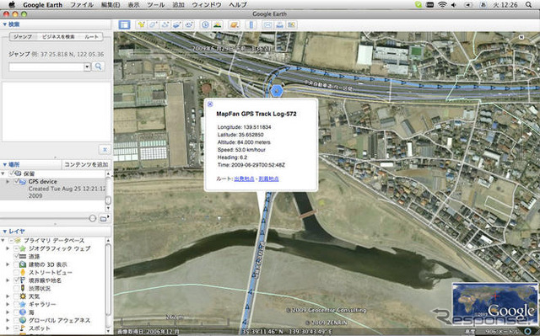Collapse the レイヤ panel

[x=4, y=232]
